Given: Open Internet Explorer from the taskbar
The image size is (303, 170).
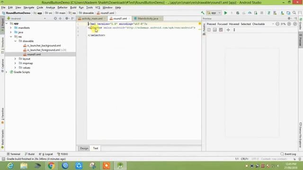Looking at the screenshot, I should point(10,166).
